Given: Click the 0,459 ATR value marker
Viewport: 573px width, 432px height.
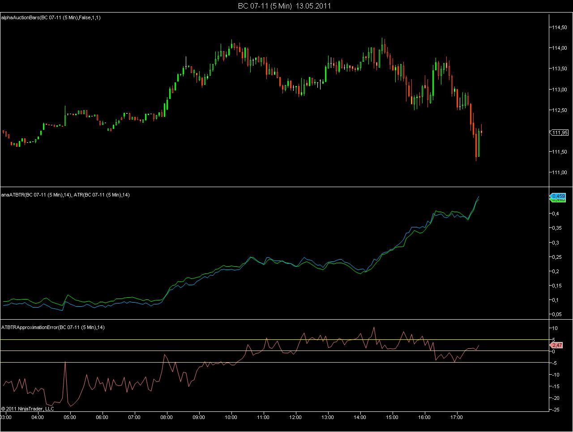Looking at the screenshot, I should (x=558, y=196).
